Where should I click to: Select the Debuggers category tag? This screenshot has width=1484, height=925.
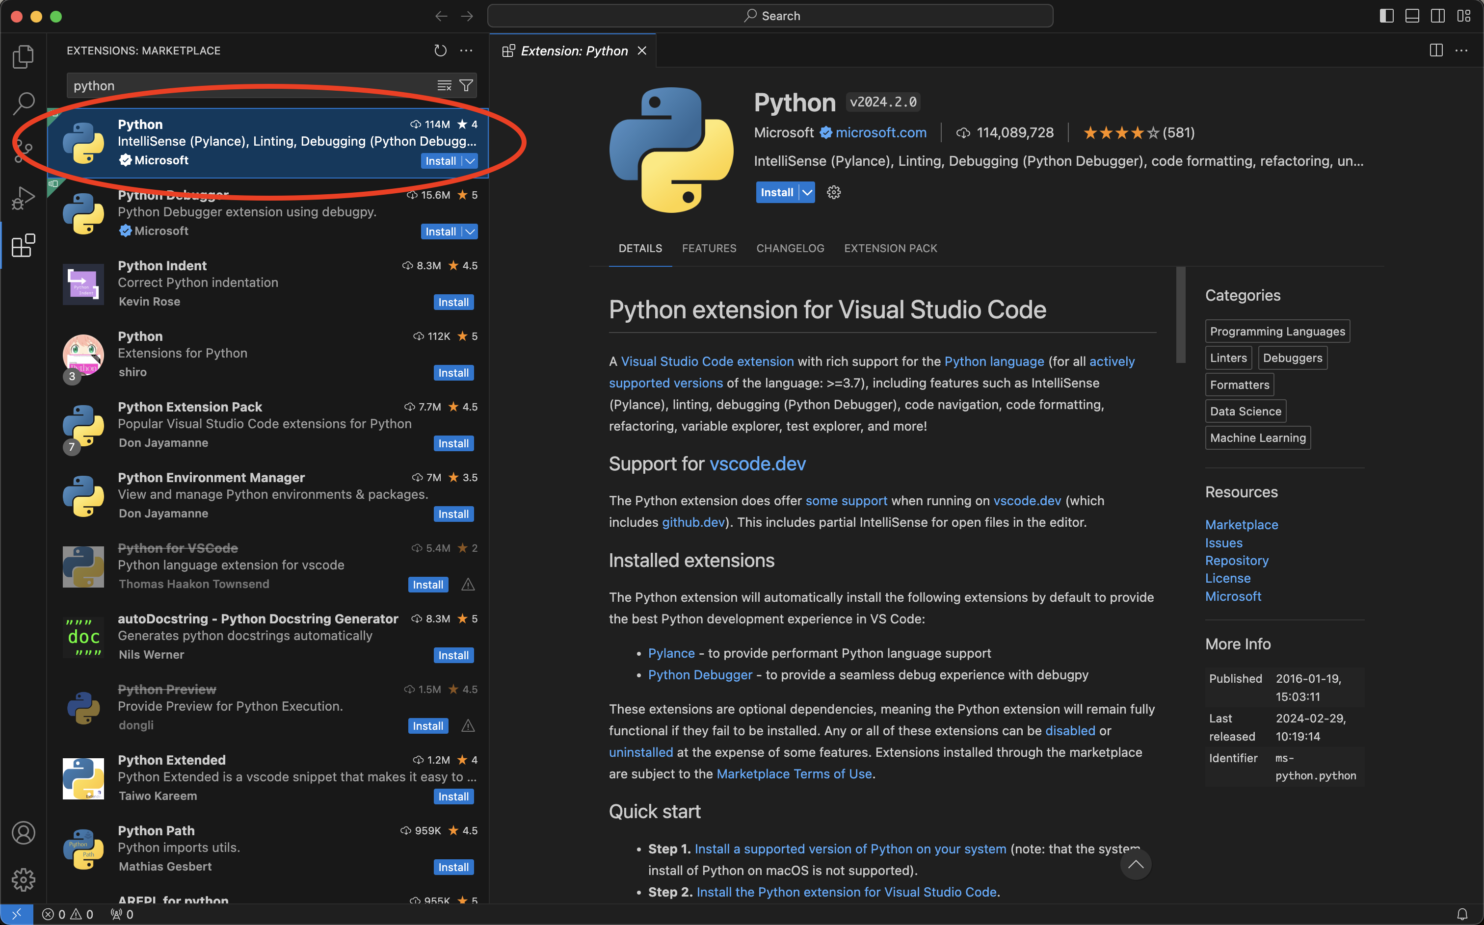(x=1293, y=358)
